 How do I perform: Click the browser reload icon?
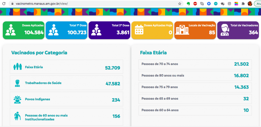[4, 4]
